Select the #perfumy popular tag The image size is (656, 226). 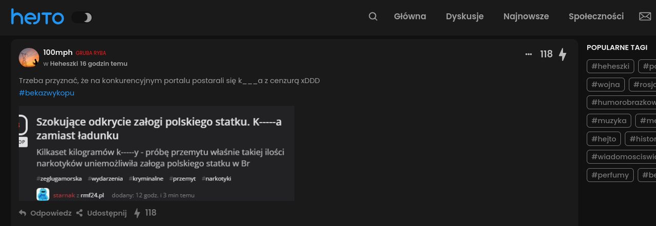610,175
